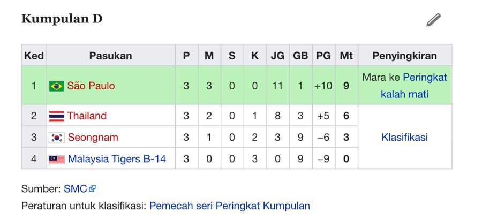Screen dimensions: 482x220
Task: Click the Malaysia flag icon
Action: [57, 159]
